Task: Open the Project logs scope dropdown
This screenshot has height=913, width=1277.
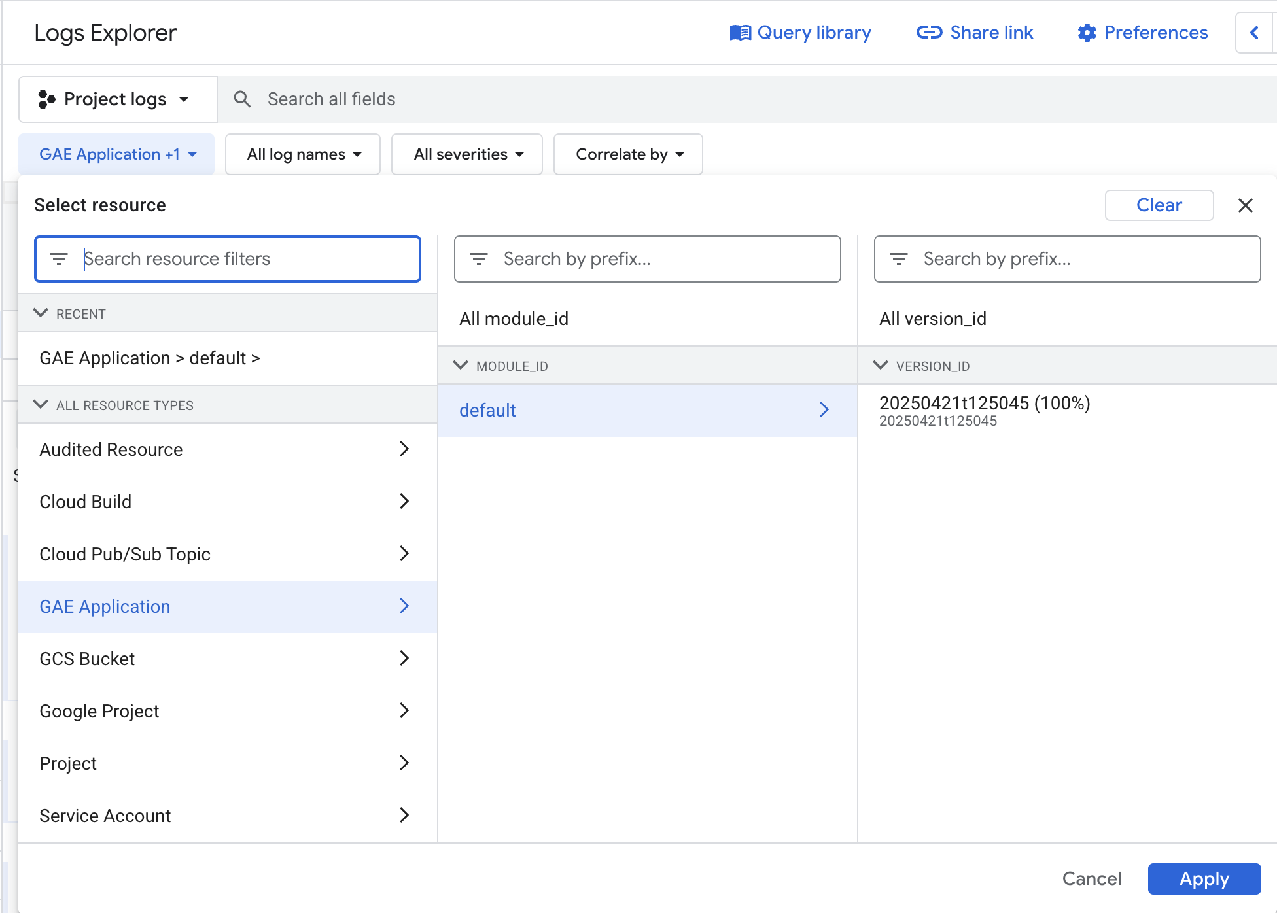Action: 118,99
